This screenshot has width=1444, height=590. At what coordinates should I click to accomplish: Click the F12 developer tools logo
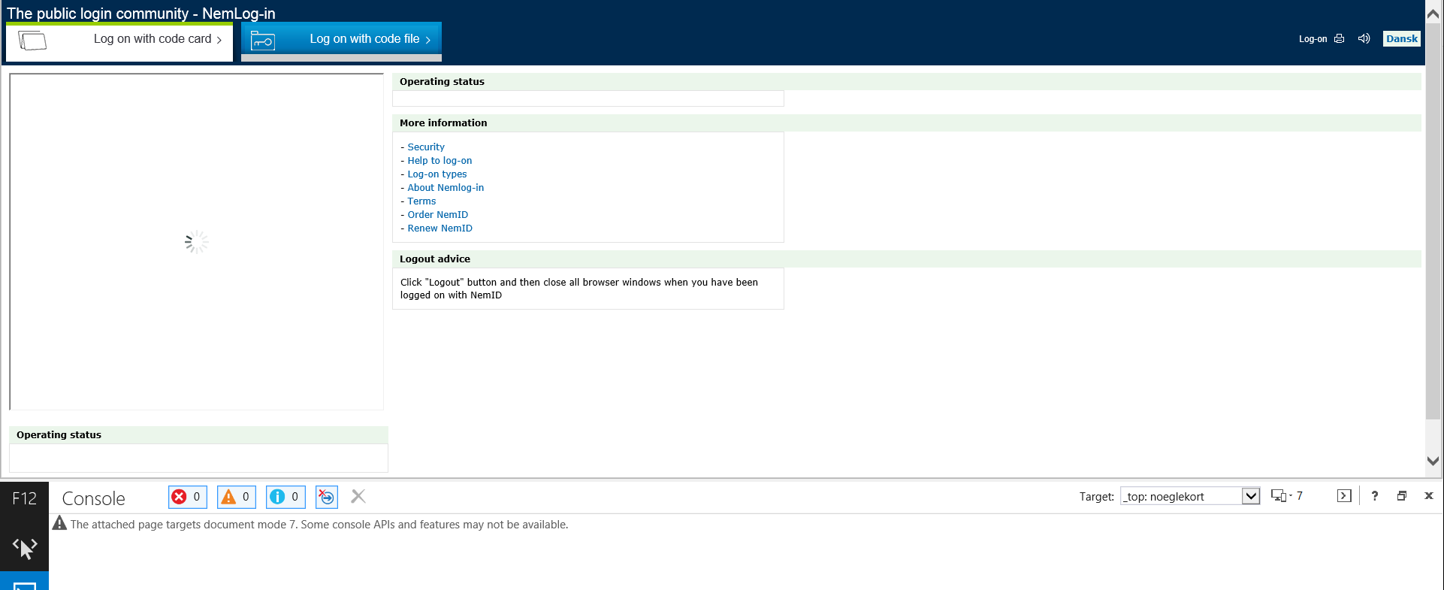24,498
